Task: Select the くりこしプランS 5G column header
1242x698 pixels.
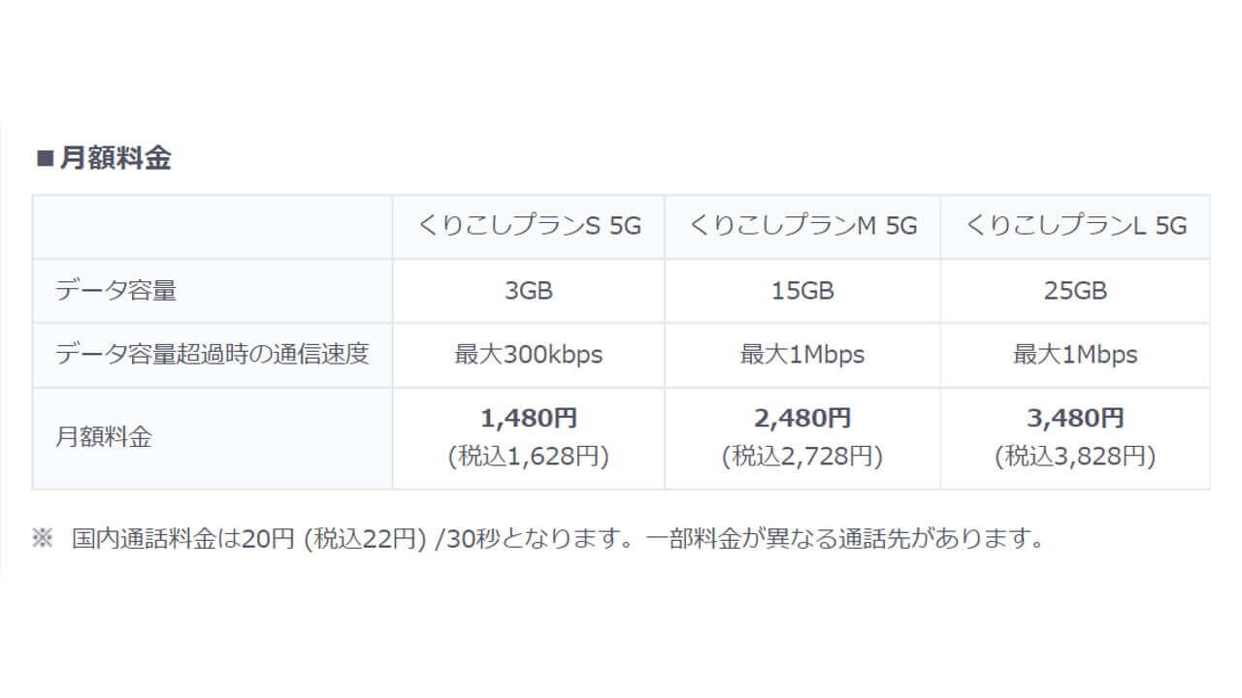Action: point(529,226)
